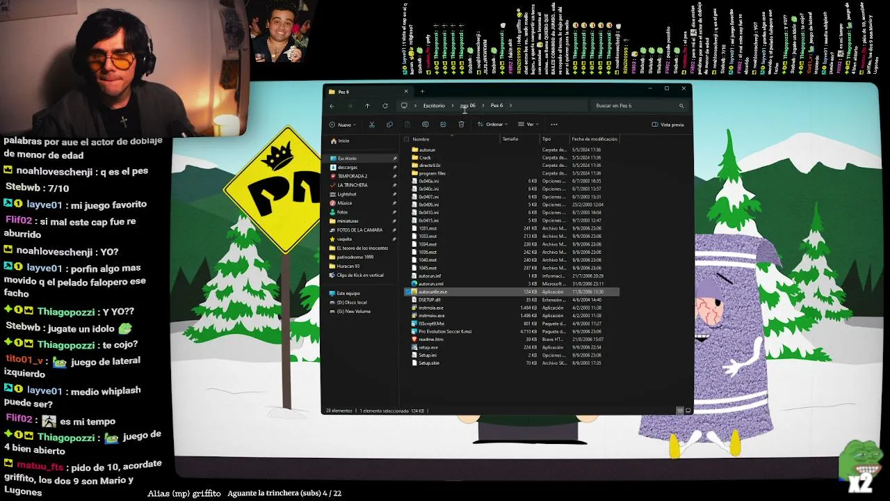Toggle the select-all checkbox in header
Screen dimensions: 890x501
coord(407,139)
